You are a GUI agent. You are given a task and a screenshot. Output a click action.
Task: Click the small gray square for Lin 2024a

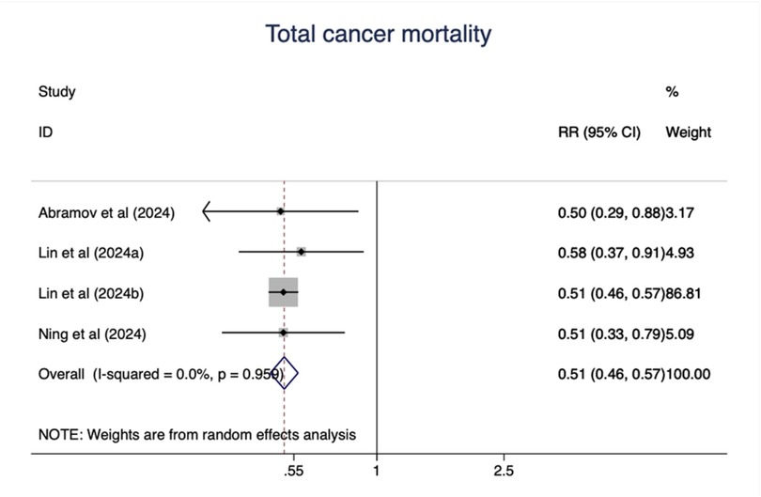coord(302,252)
